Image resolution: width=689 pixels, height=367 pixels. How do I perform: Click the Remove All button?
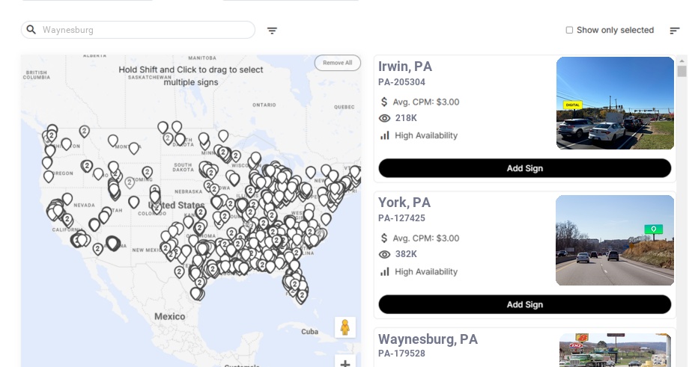coord(337,63)
